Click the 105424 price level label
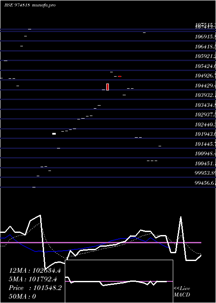 tap(205, 66)
